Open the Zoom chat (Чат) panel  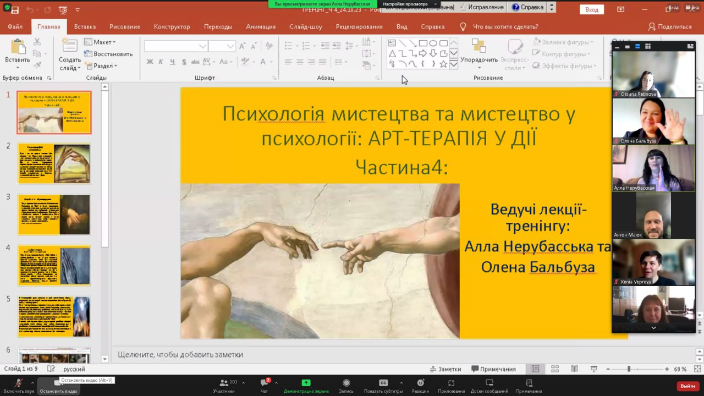click(264, 383)
